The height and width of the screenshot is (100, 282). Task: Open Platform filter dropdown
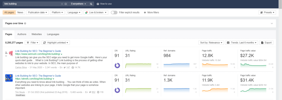[57, 12]
